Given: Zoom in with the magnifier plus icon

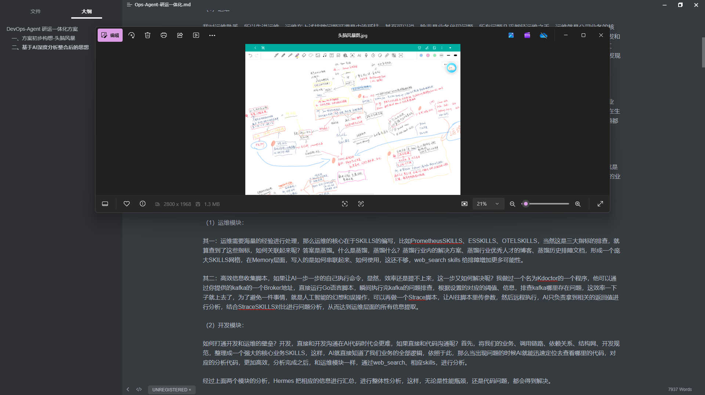Looking at the screenshot, I should (x=578, y=204).
